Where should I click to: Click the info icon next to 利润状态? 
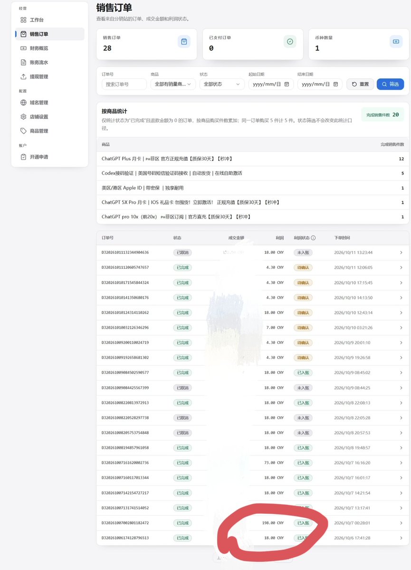(313, 238)
